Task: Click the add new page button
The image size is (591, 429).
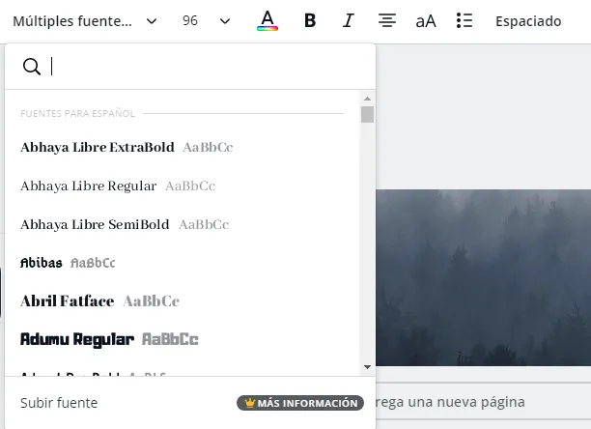Action: pyautogui.click(x=483, y=402)
